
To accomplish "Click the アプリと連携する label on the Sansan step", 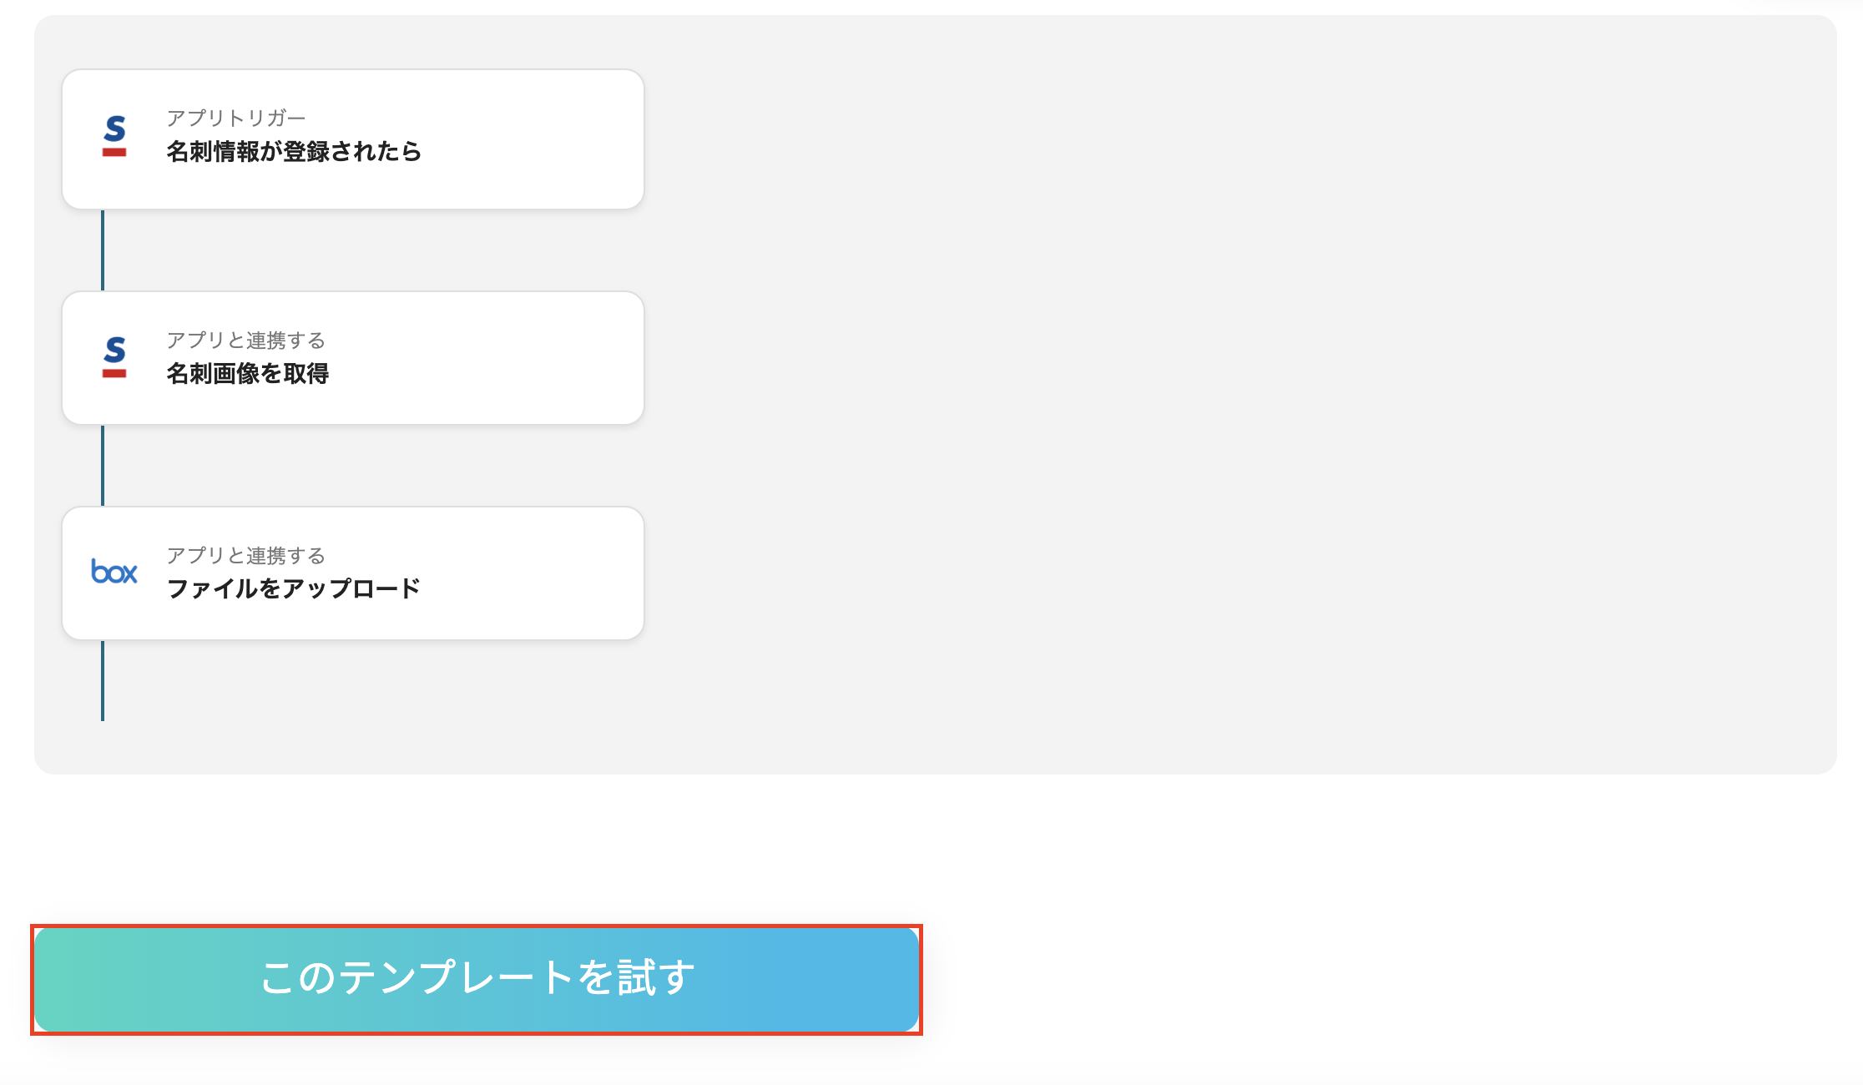I will click(x=246, y=340).
